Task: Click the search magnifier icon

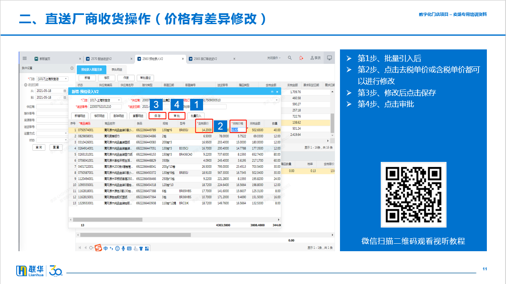Action: 290,58
